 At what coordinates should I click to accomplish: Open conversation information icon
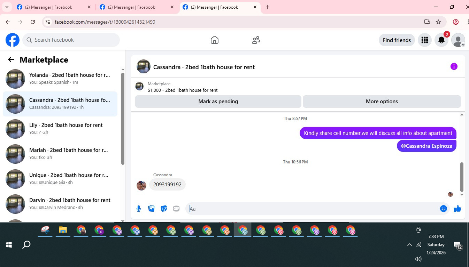pyautogui.click(x=454, y=66)
